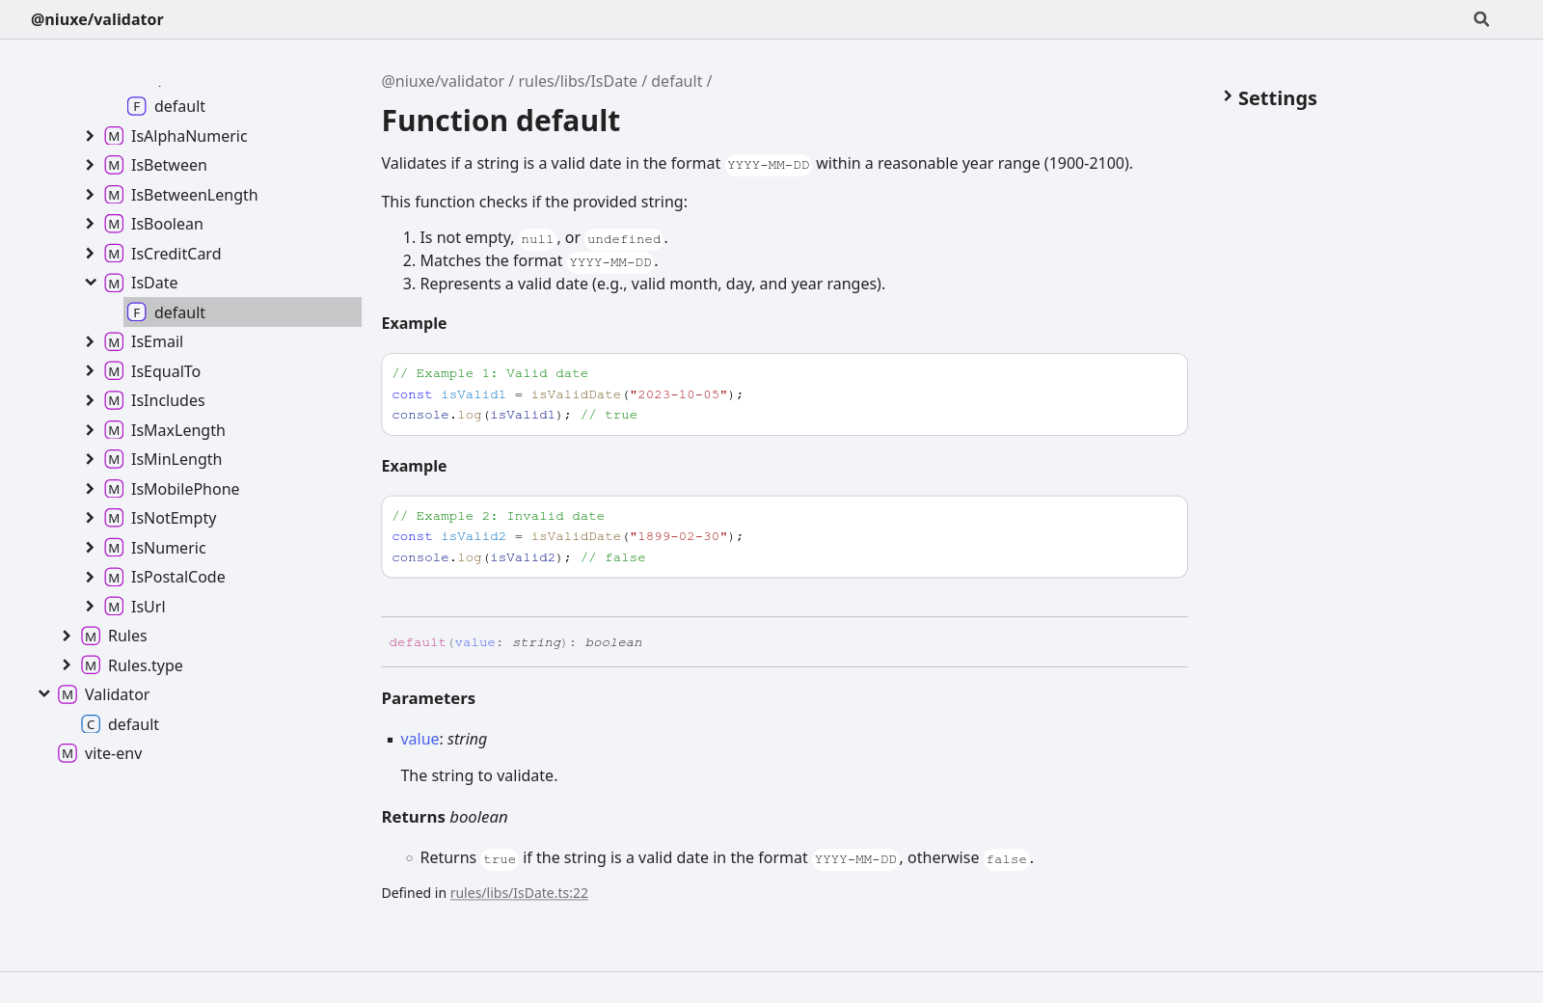Screen dimensions: 1543x1003
Task: Click the search magnifier icon
Action: click(1481, 19)
